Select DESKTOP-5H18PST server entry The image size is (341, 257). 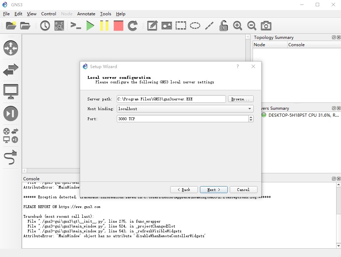(x=301, y=115)
